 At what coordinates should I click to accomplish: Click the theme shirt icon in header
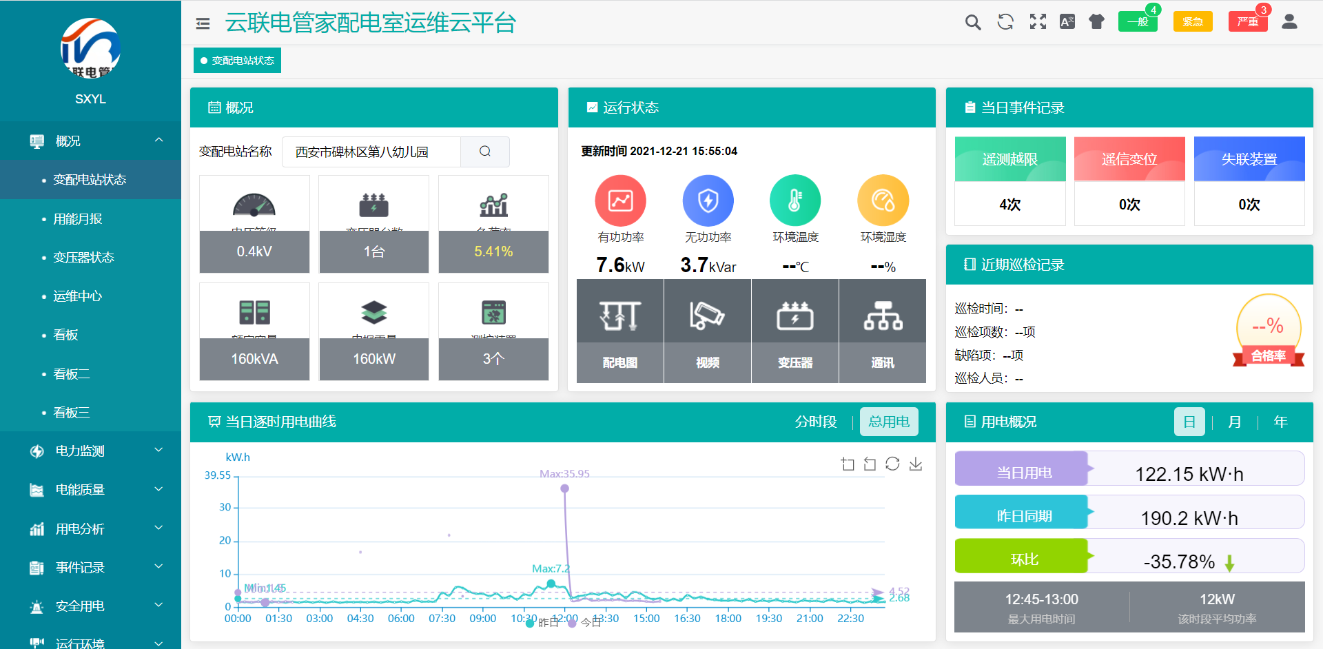pyautogui.click(x=1097, y=21)
